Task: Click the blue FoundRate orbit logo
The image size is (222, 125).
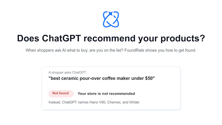Action: click(x=111, y=19)
